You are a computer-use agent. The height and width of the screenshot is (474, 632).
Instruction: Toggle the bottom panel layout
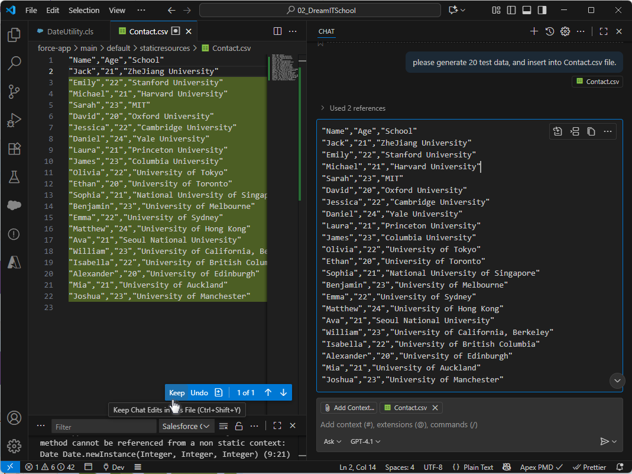pos(527,10)
